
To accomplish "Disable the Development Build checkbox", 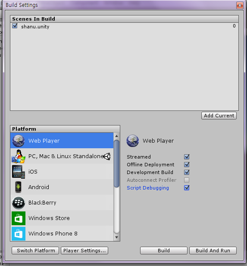I will 187,172.
